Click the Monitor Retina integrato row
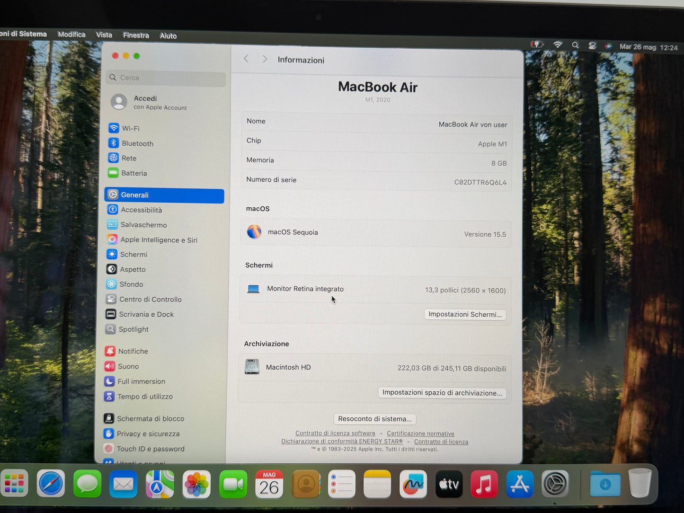 point(375,289)
